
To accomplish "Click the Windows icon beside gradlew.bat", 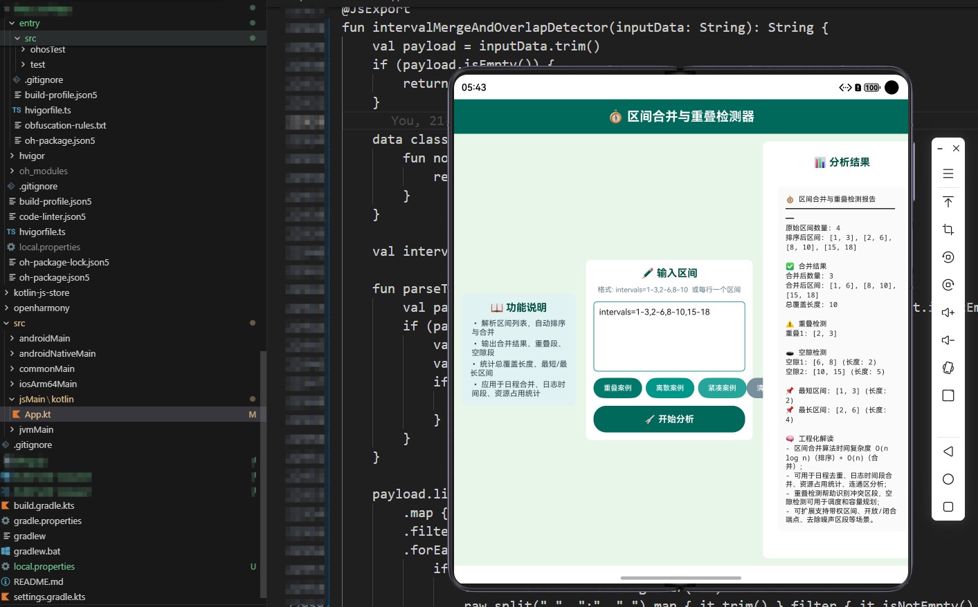I will coord(6,551).
